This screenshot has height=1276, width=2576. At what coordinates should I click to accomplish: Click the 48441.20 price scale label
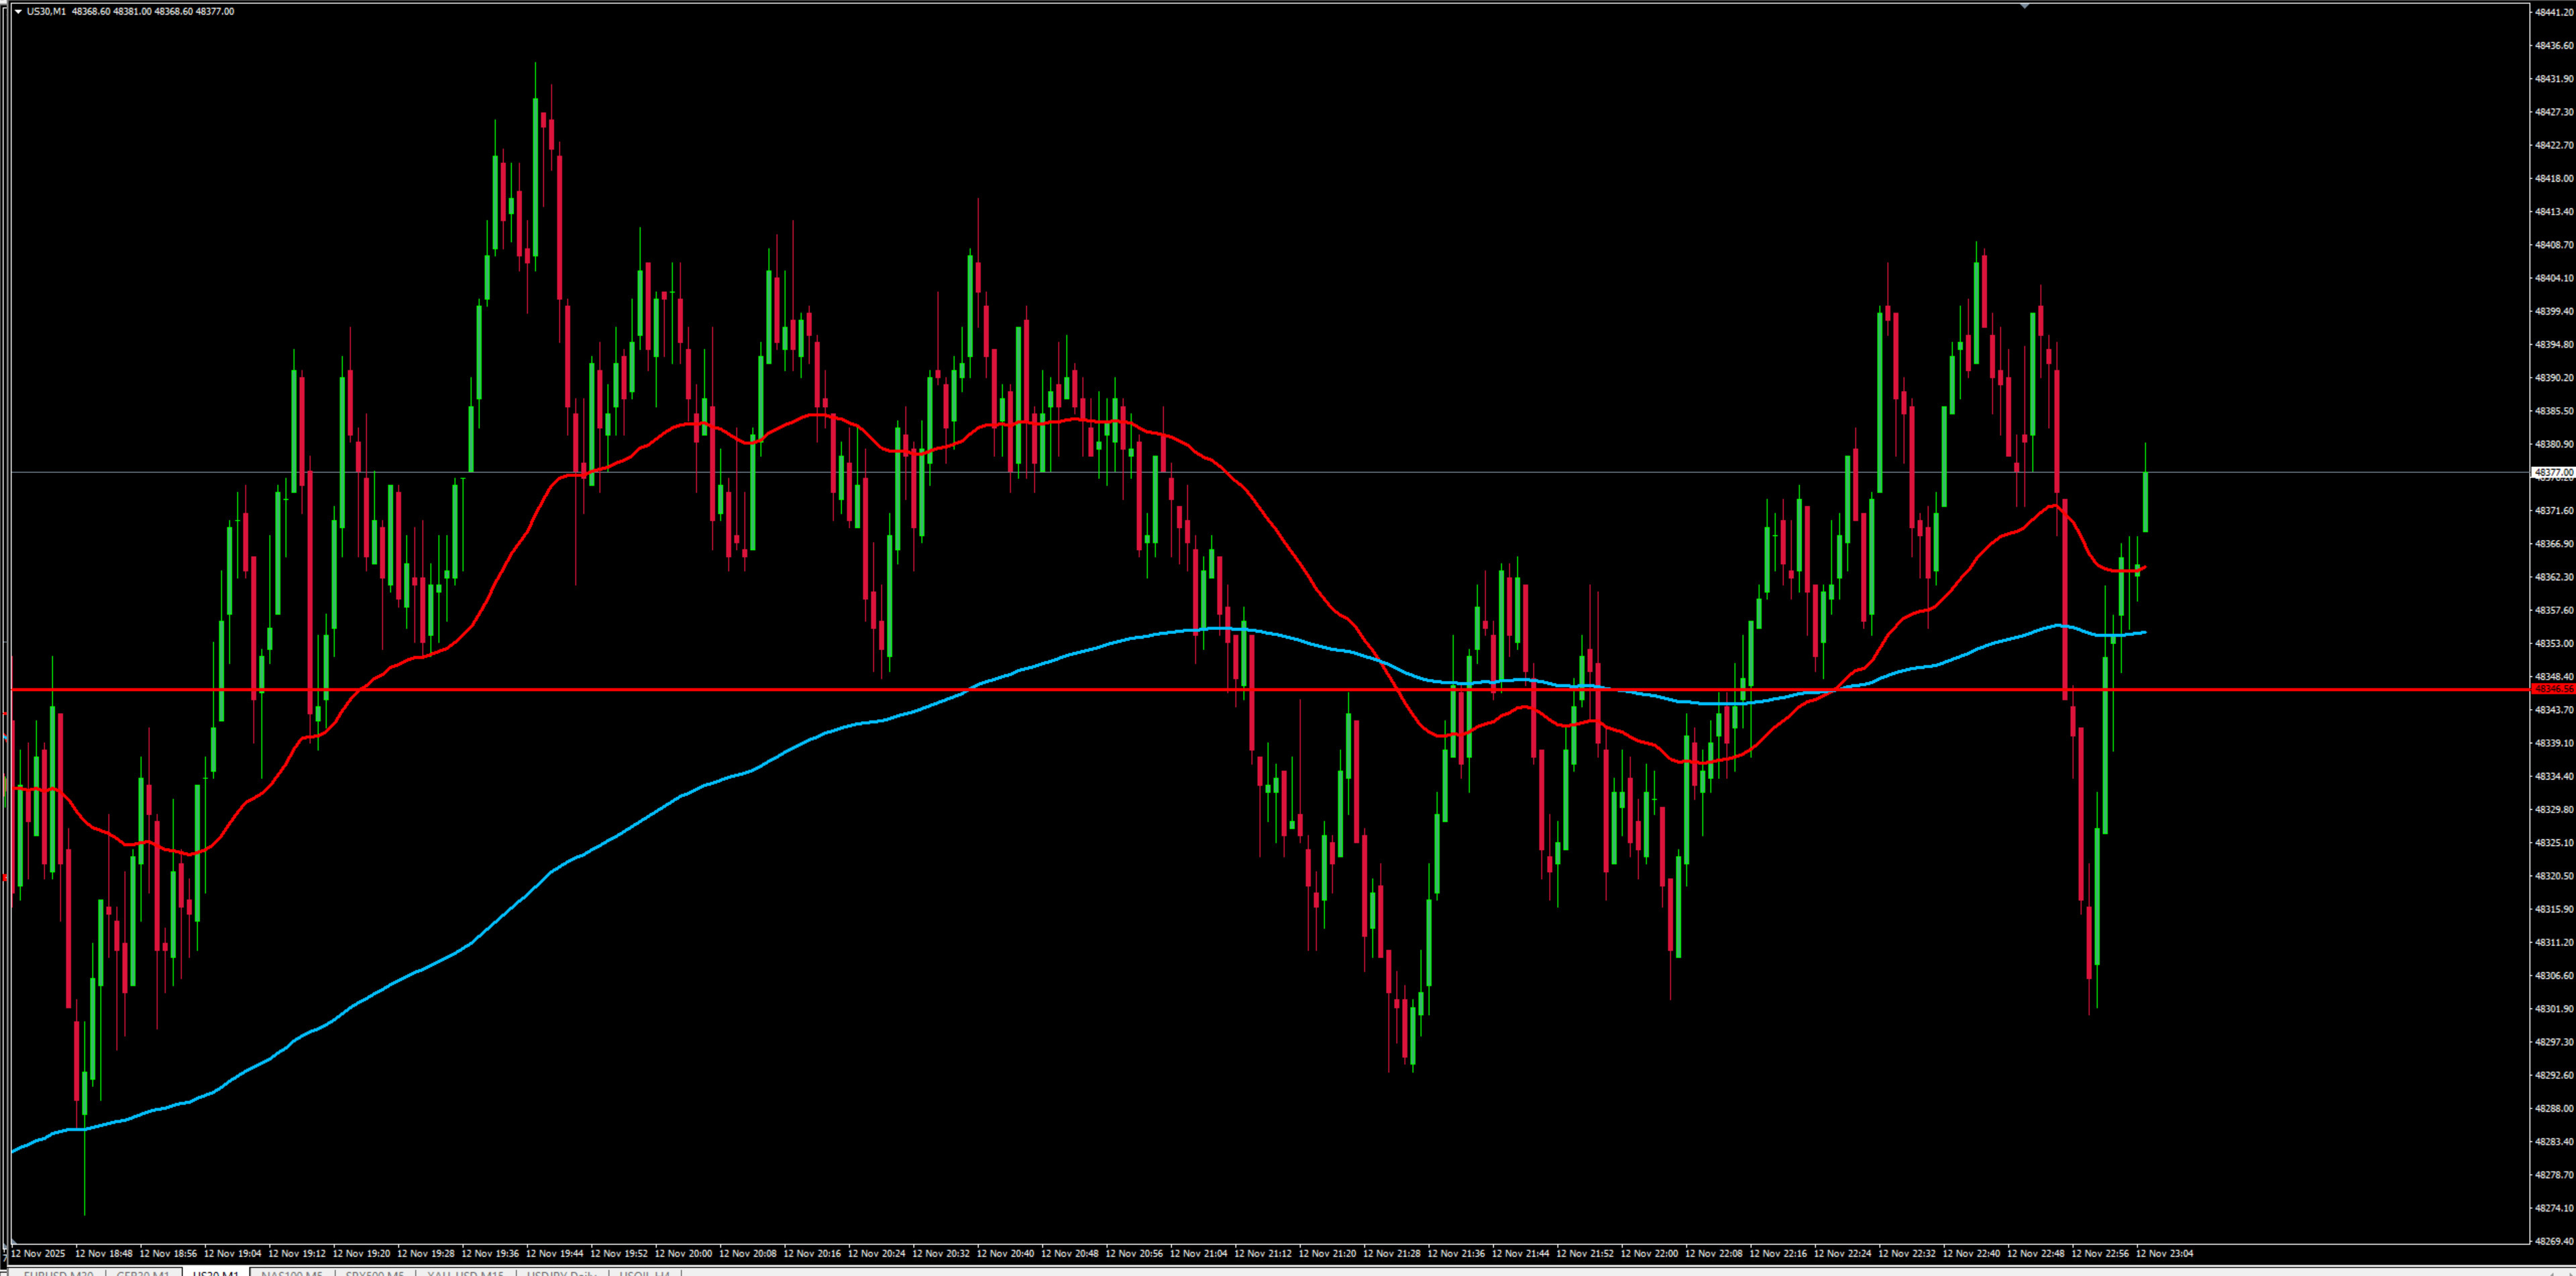[2553, 12]
